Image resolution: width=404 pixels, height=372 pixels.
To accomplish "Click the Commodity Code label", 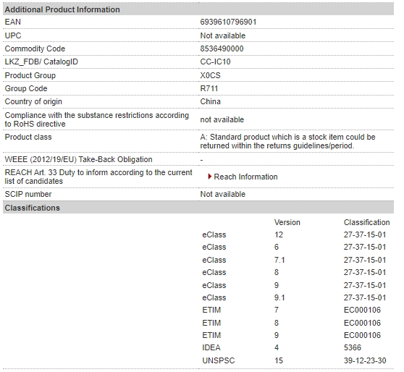I will [x=35, y=48].
